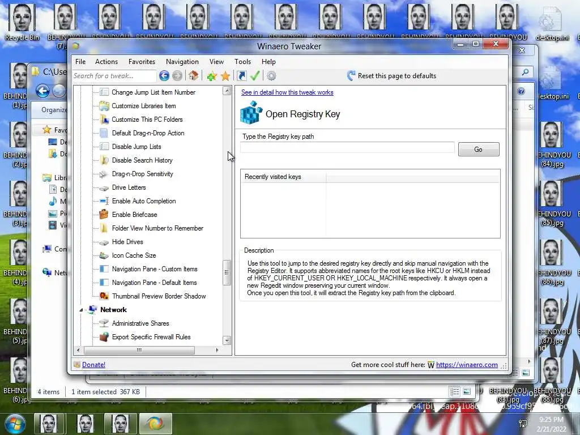
Task: Switch to details view icon in the Explorer status bar
Action: 455,391
